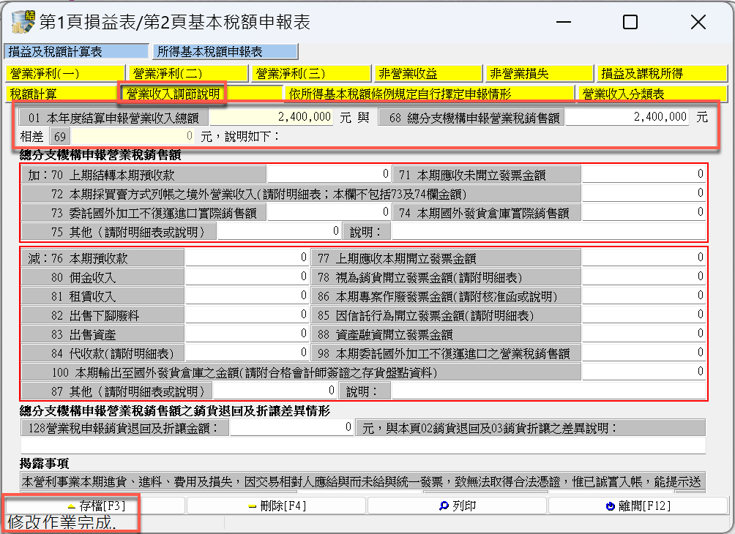735x534 pixels.
Task: Switch to the 非營業收益 tab
Action: (428, 74)
